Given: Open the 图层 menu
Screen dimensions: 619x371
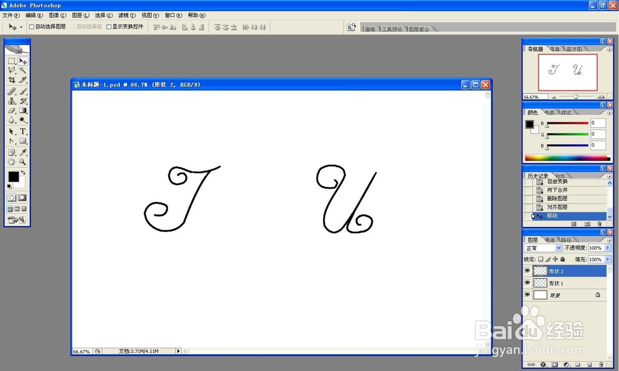Looking at the screenshot, I should point(80,15).
